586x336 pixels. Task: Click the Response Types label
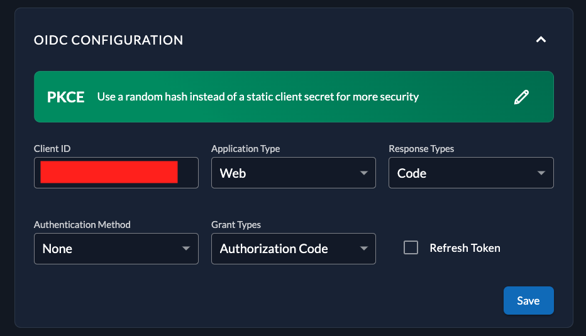coord(421,149)
